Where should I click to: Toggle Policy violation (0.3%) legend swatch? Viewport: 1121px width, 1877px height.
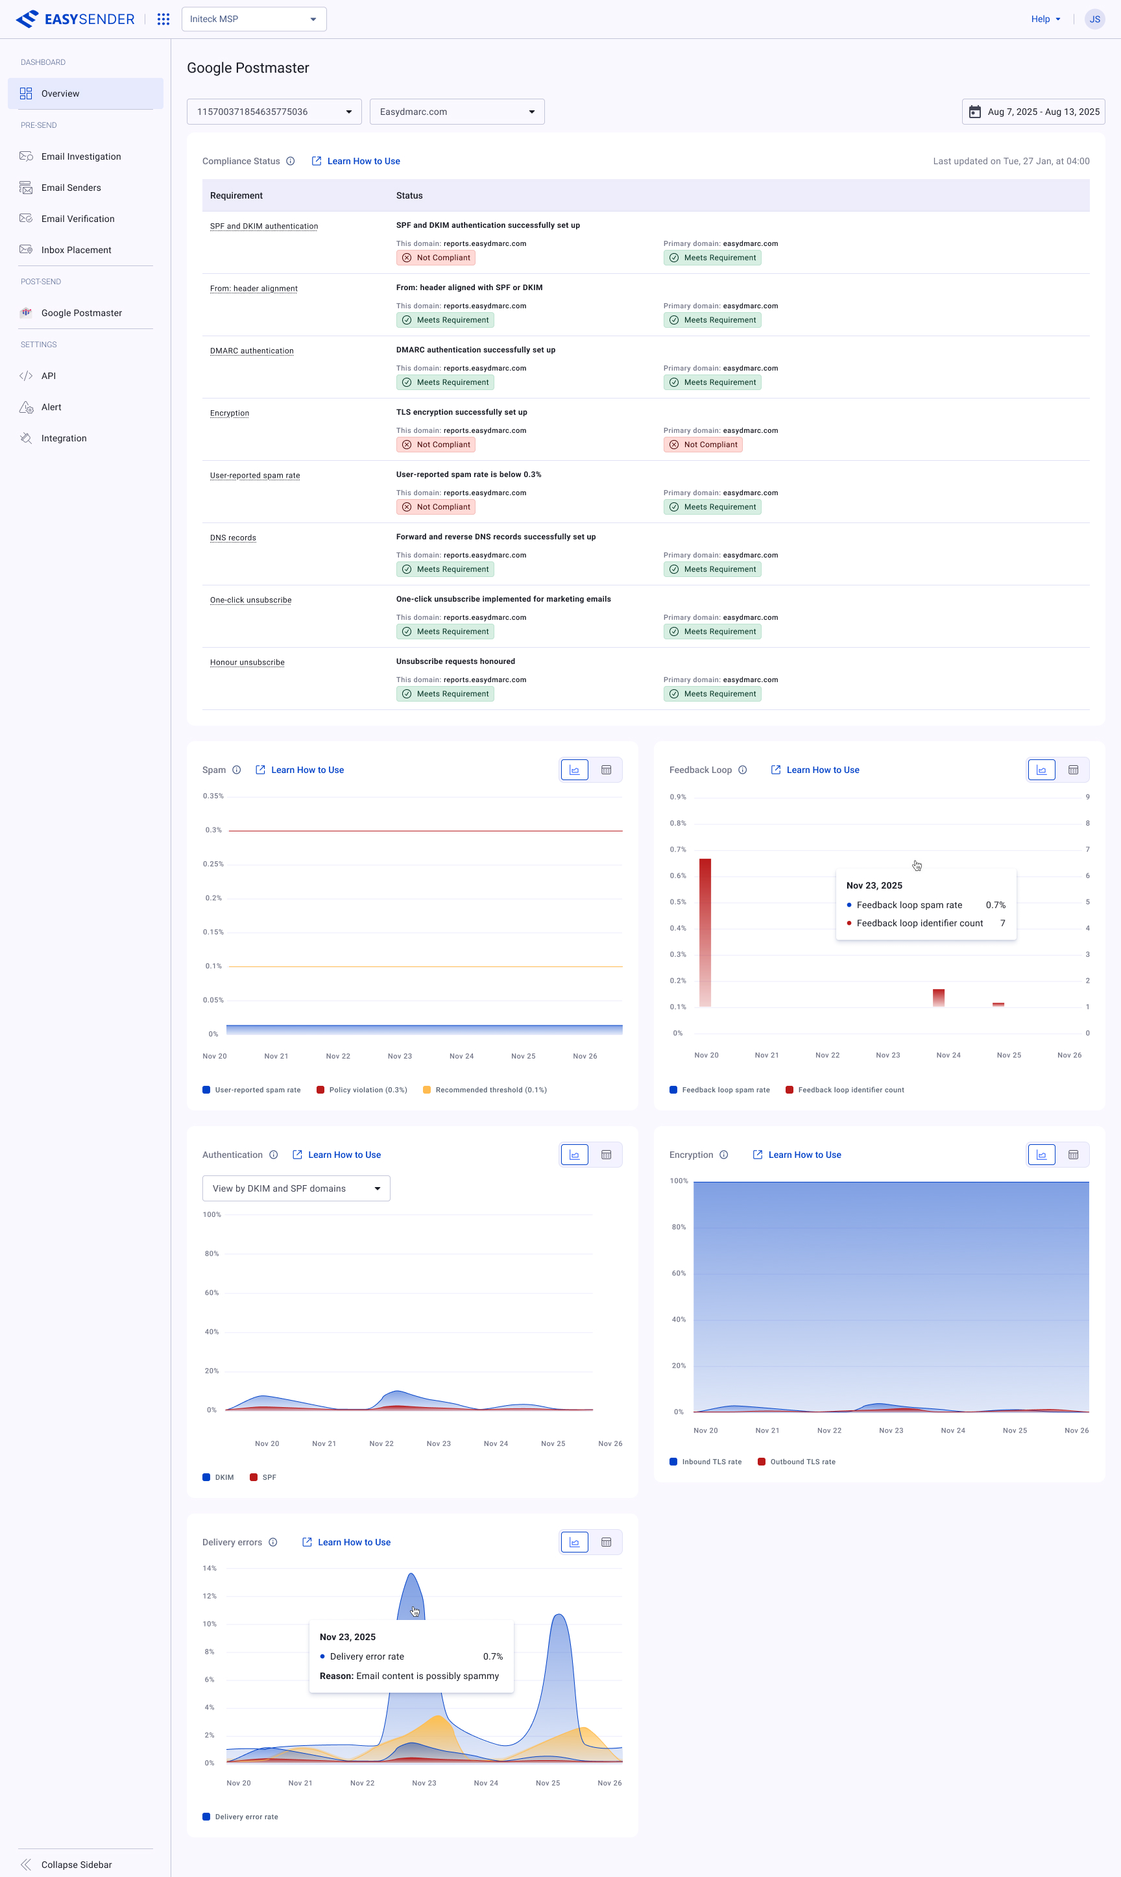pos(320,1090)
